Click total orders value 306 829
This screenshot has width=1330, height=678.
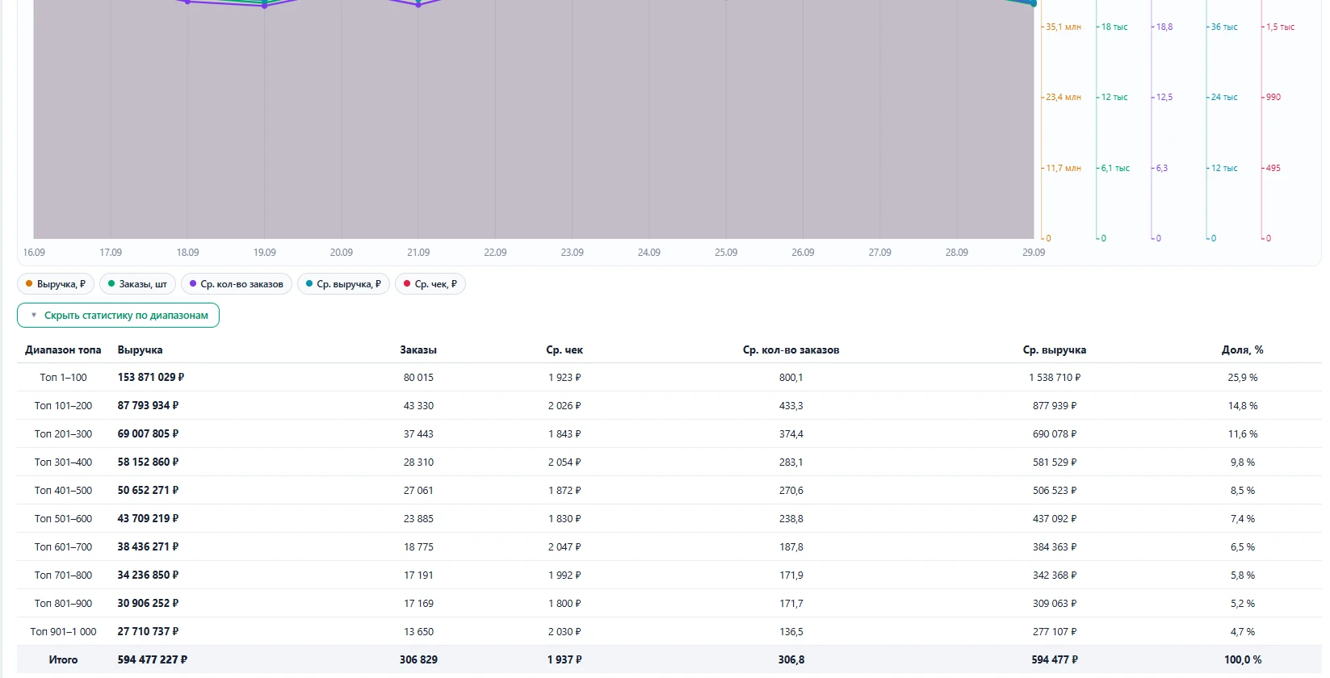(x=418, y=660)
